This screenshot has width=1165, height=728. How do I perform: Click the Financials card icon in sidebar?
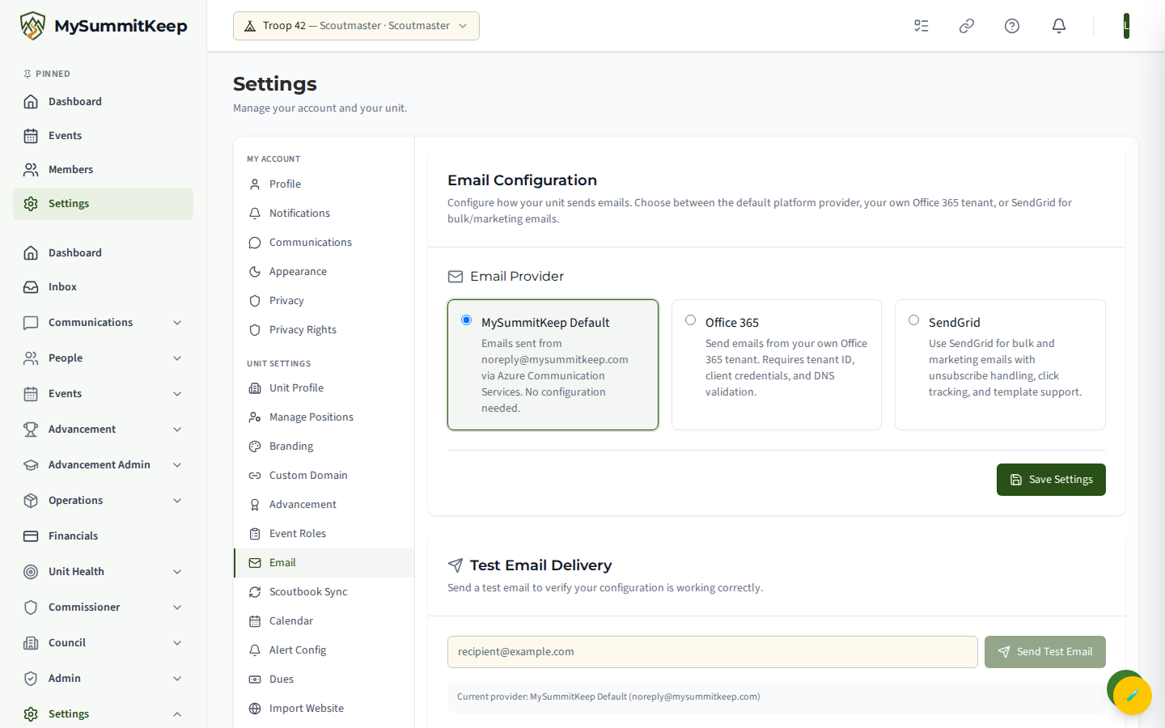click(x=31, y=536)
